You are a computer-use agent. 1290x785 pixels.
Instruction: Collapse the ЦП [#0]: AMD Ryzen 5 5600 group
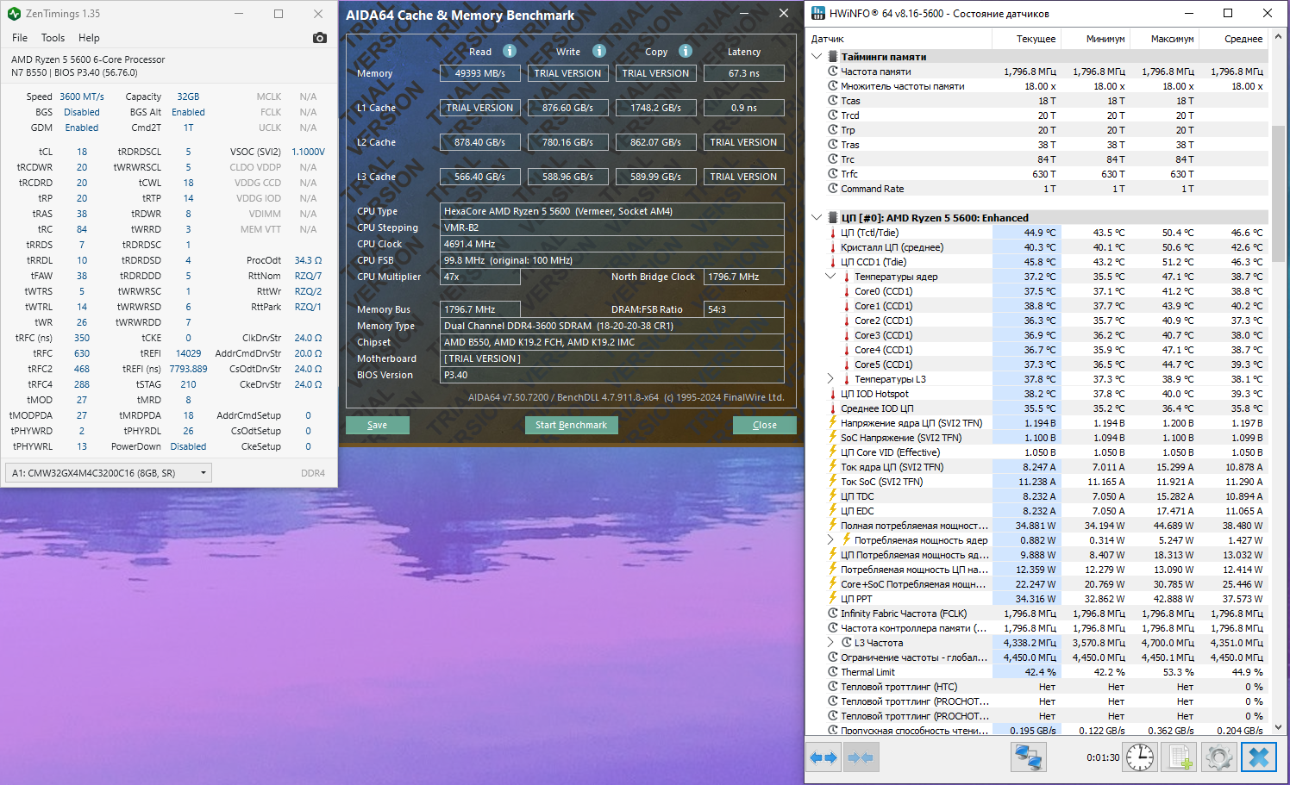click(x=817, y=218)
